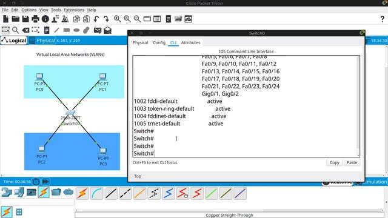Click Fast Forward Time button
Image resolution: width=388 pixels, height=218 pixels.
(45, 182)
